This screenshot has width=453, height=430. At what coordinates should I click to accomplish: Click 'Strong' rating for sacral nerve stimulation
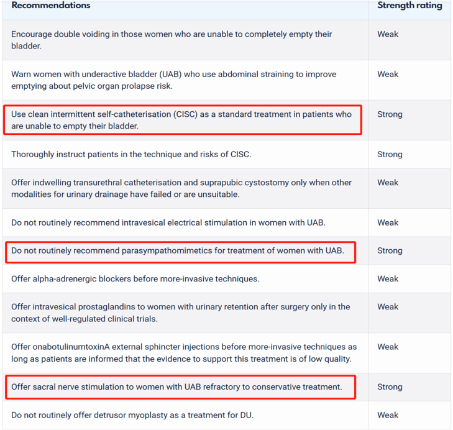[390, 387]
